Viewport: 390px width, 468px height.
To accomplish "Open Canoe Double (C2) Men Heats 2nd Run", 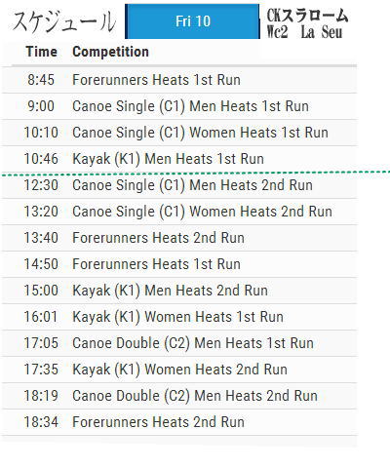I will (179, 396).
